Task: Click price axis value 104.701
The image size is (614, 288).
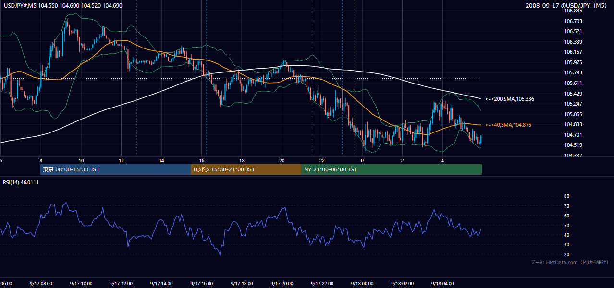Action: coord(574,135)
